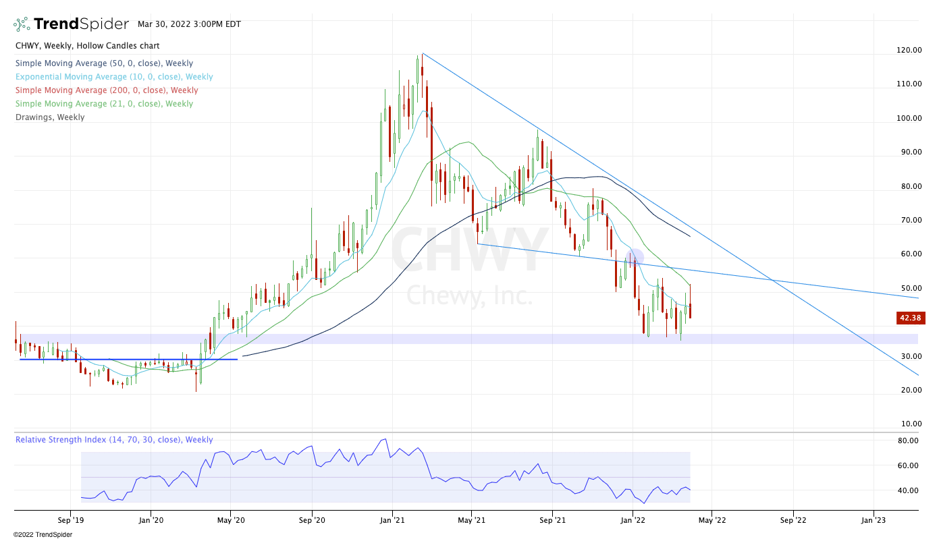939x541 pixels.
Task: Click the 40.00 label on the RSI axis
Action: point(909,490)
